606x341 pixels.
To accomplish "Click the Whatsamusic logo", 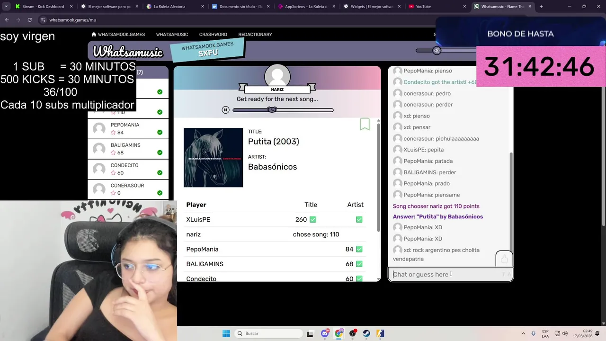I will tap(128, 52).
